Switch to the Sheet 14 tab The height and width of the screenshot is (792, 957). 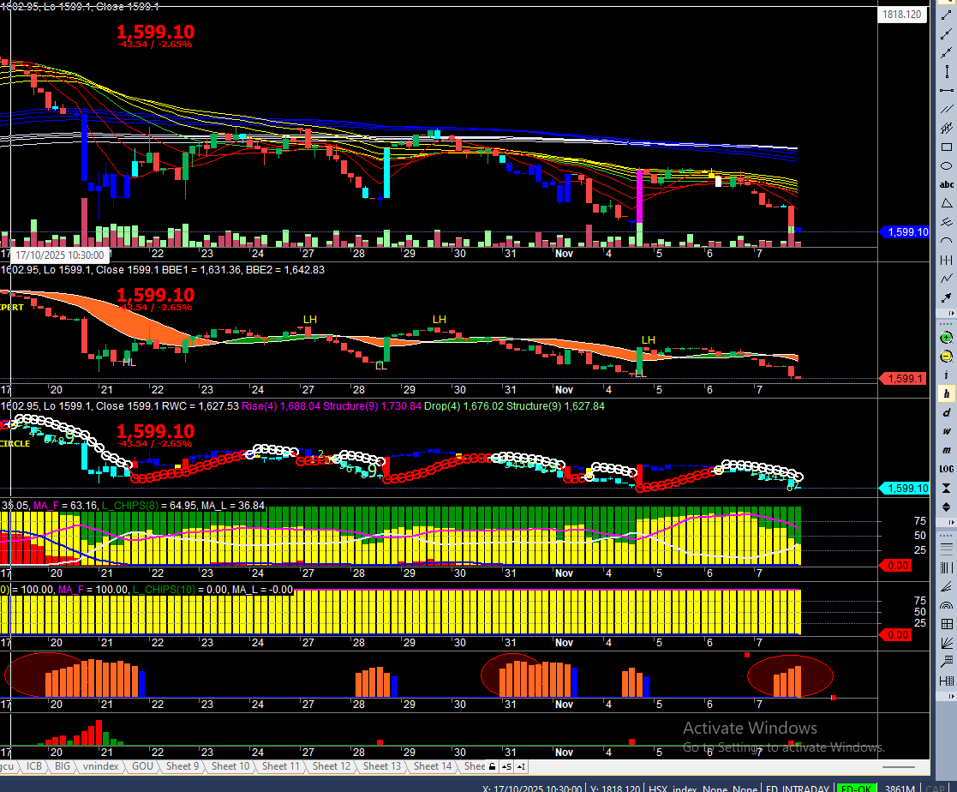(x=433, y=766)
